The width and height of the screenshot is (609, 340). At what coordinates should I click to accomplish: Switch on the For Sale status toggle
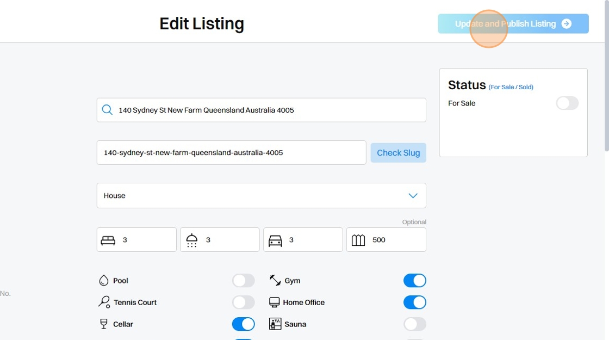pos(567,103)
